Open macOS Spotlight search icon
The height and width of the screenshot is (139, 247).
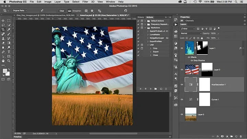(x=236, y=2)
